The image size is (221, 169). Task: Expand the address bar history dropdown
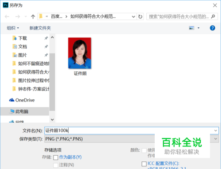133,17
